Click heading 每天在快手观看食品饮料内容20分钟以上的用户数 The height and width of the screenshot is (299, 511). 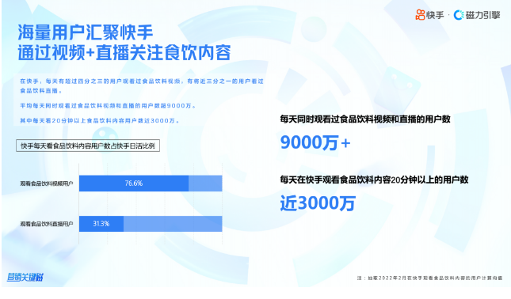374,180
